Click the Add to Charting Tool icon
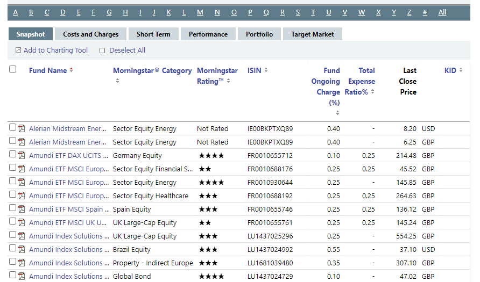Image resolution: width=480 pixels, height=282 pixels. pyautogui.click(x=18, y=50)
